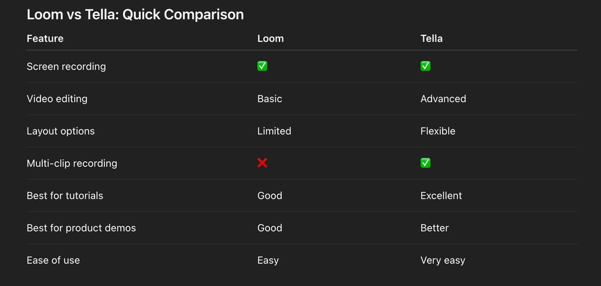Screen dimensions: 601x286
Task: Select the Loom column header
Action: click(270, 39)
